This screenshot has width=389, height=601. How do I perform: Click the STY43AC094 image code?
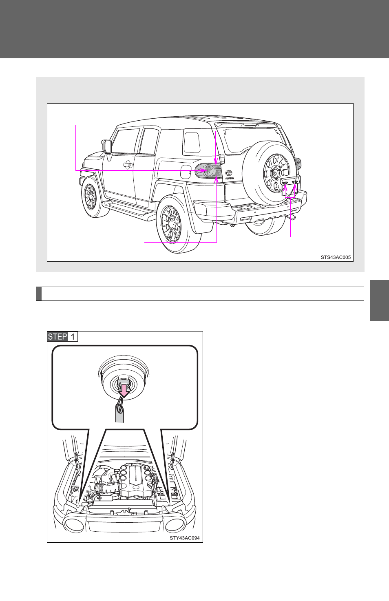185,538
